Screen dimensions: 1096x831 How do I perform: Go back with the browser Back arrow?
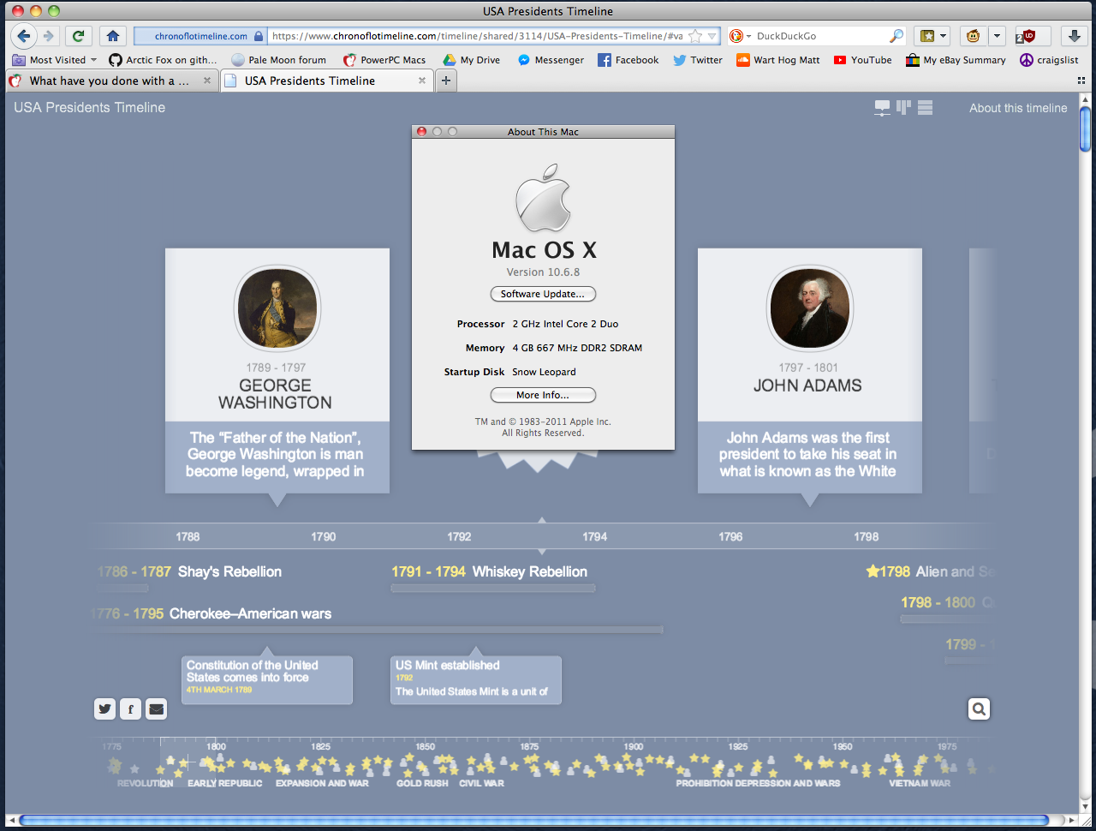pos(24,36)
